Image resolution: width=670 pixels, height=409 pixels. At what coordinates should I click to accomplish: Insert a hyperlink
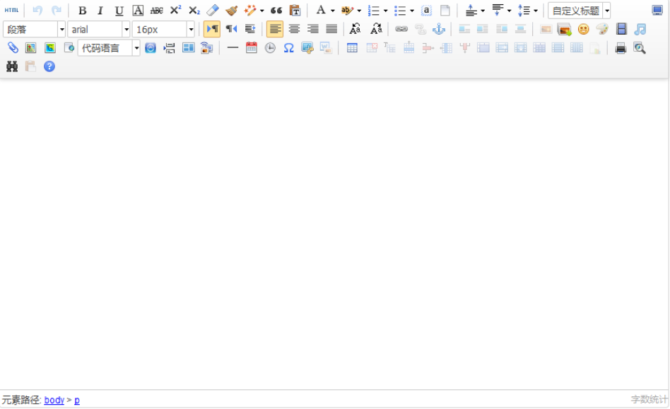[x=401, y=29]
